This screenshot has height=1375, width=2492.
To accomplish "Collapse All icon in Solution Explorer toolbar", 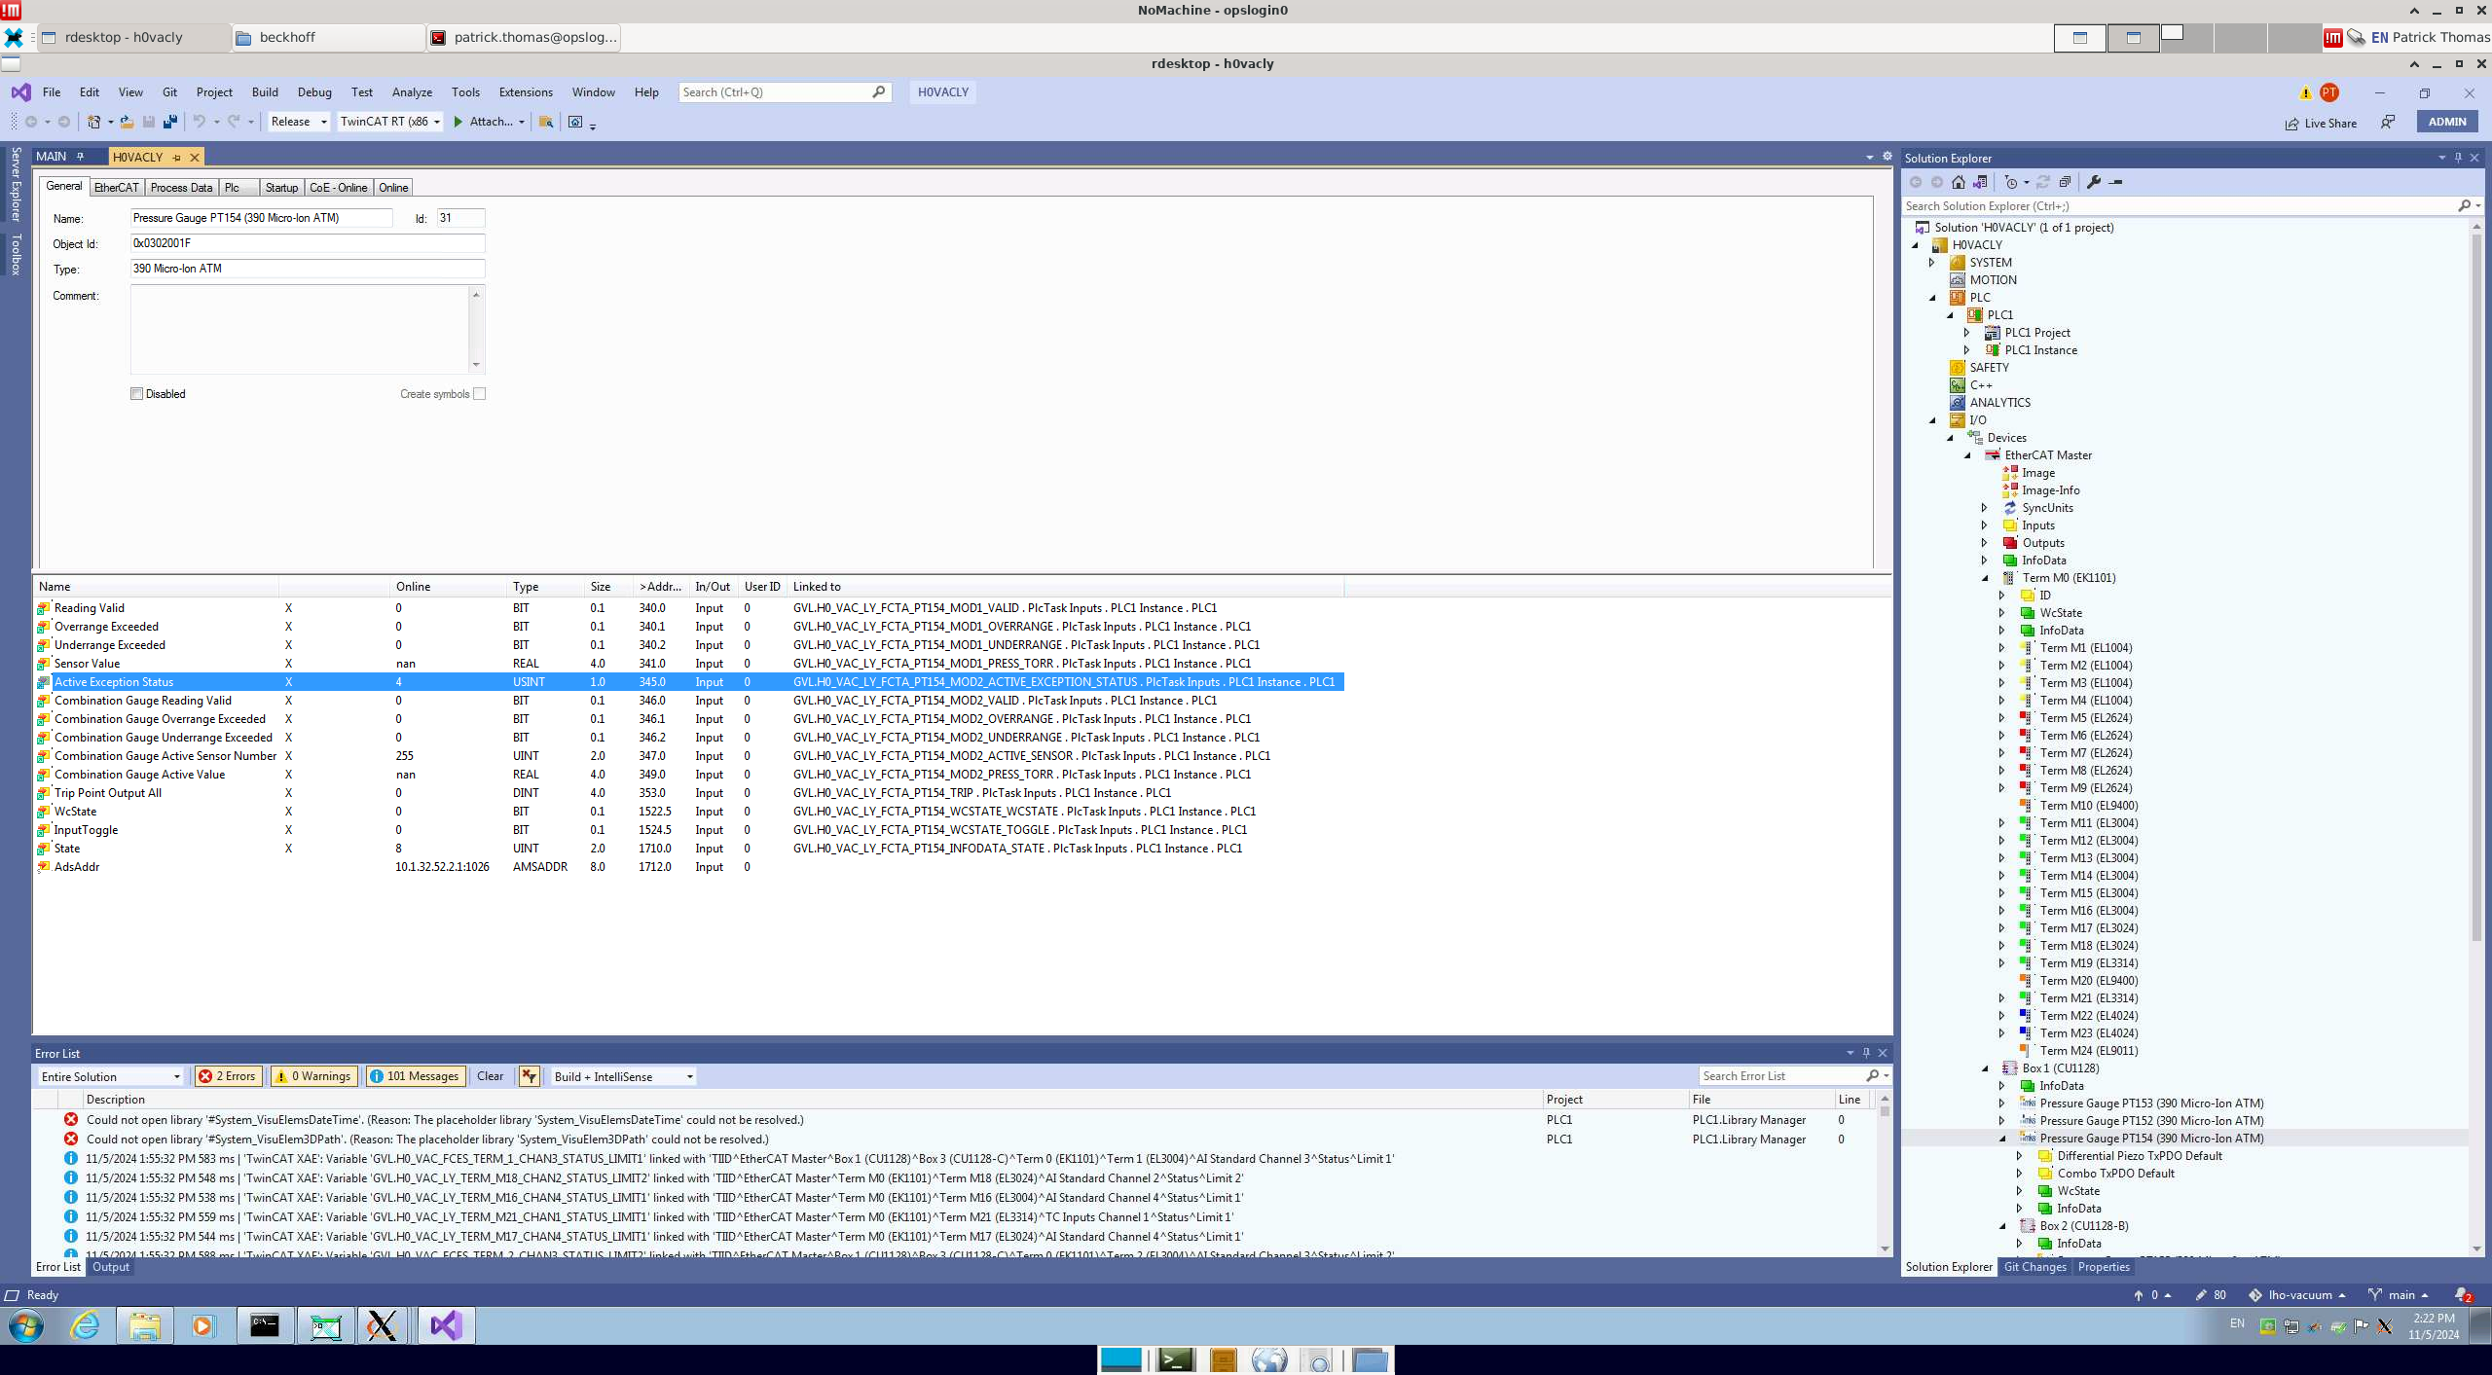I will 2065,182.
